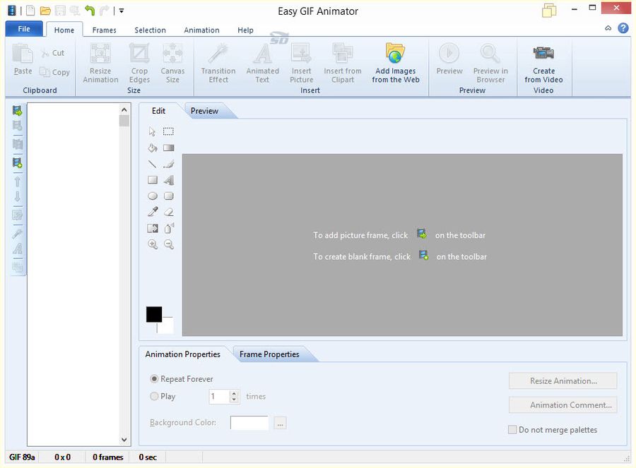Select the rounded rectangle tool
The image size is (636, 468).
169,196
